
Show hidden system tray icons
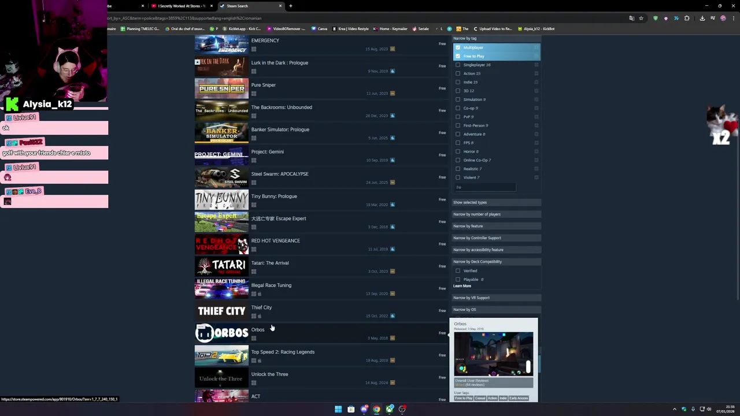pos(674,409)
